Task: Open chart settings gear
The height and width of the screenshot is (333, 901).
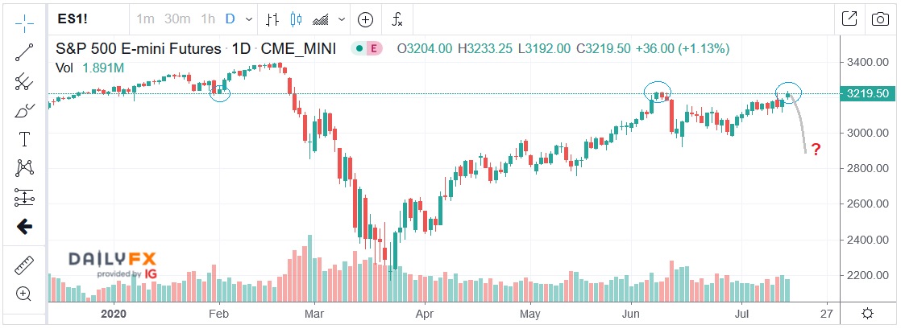Action: (867, 313)
